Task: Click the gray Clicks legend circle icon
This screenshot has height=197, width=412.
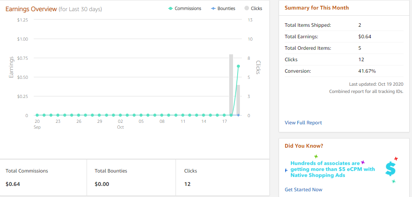Action: pyautogui.click(x=247, y=8)
